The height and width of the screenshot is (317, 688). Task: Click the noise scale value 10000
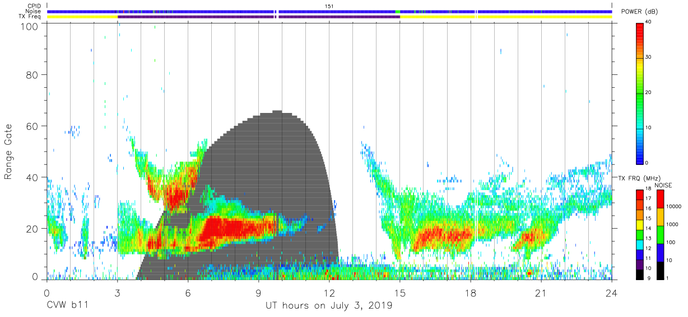(x=673, y=206)
